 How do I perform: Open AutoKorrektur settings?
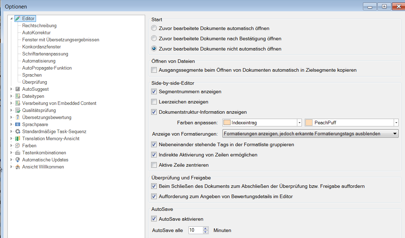[36, 32]
